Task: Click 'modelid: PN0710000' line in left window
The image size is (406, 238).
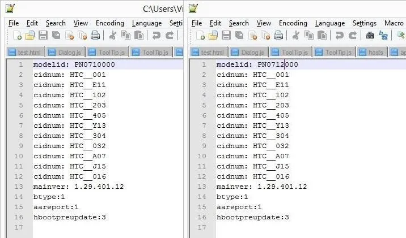Action: [74, 64]
